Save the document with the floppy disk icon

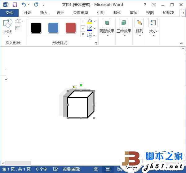15,5
